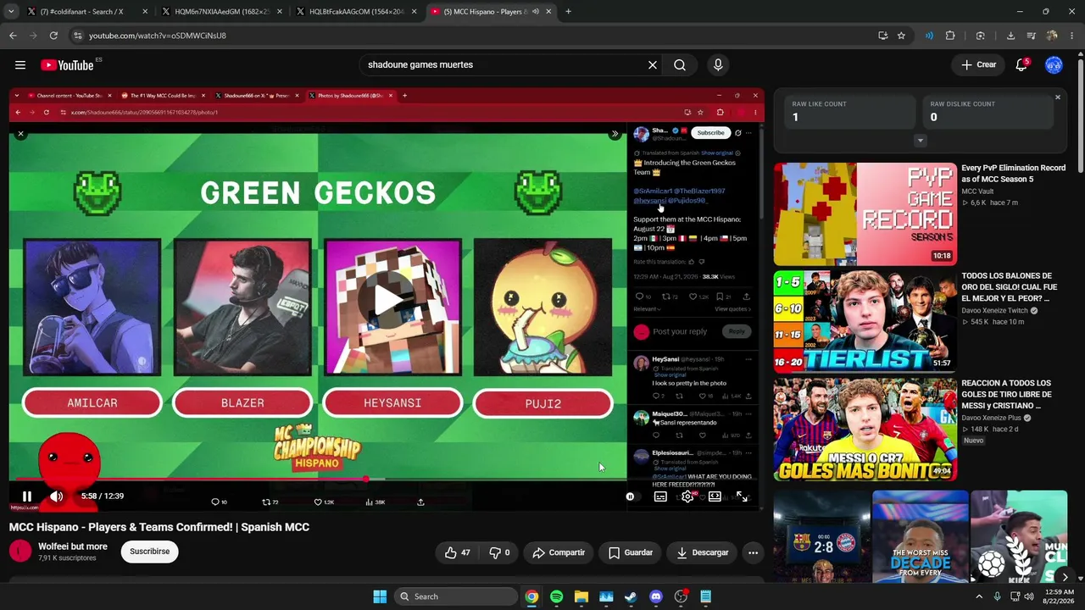
Task: Like the video with thumbs up
Action: (x=458, y=552)
